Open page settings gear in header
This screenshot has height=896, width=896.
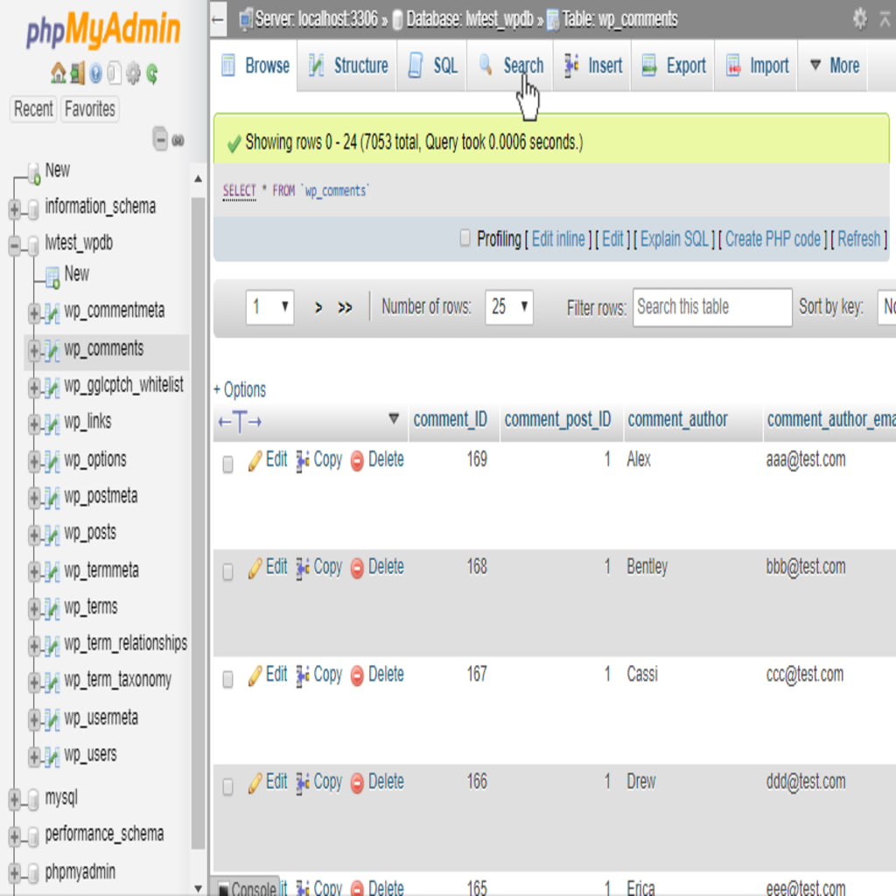859,19
